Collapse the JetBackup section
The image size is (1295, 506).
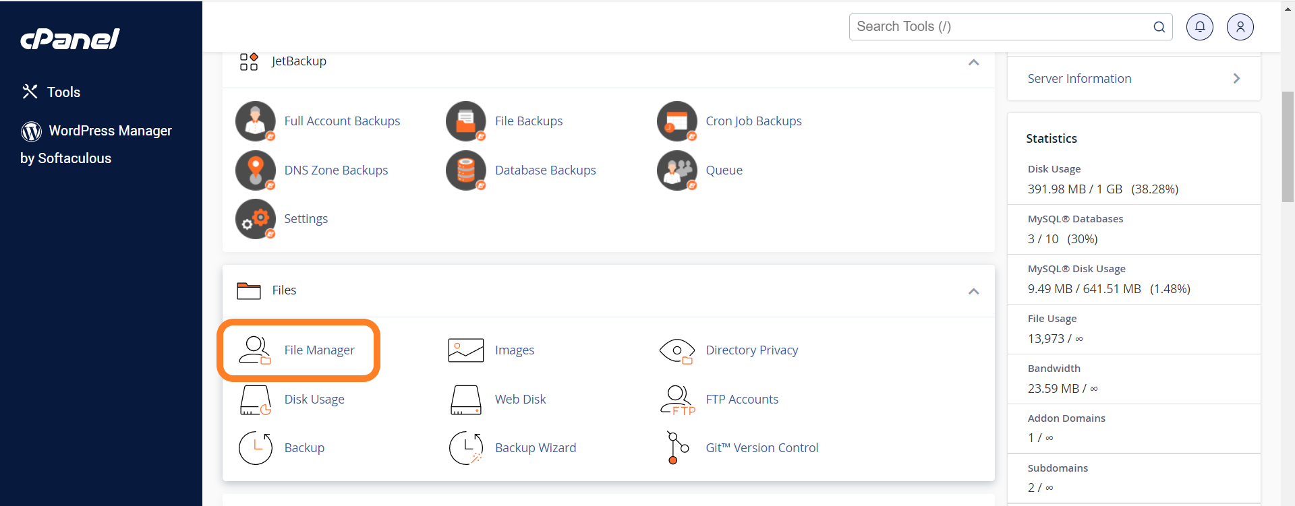[973, 62]
